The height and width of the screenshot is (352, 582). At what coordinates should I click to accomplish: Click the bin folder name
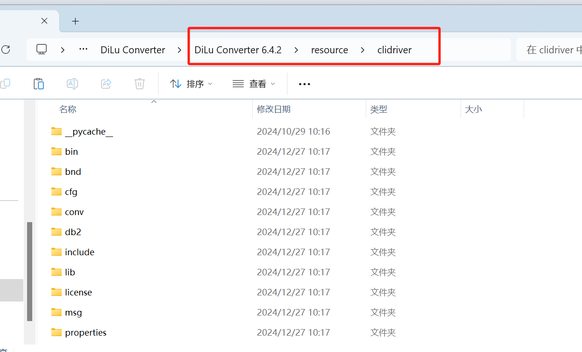(x=71, y=151)
